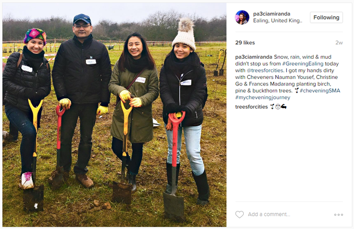Open pa3ciamiranda username at top

tap(272, 14)
